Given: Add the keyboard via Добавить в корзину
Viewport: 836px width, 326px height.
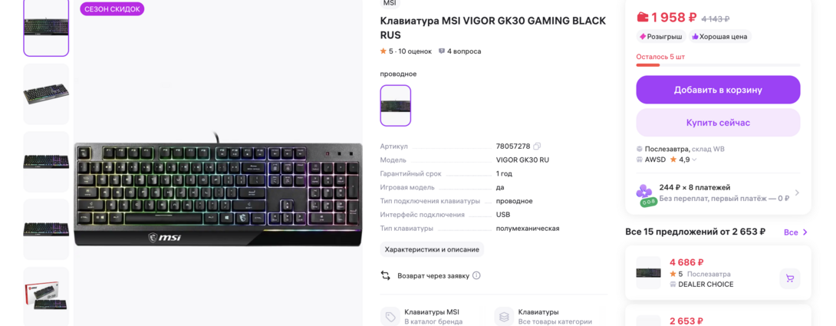Looking at the screenshot, I should [718, 90].
